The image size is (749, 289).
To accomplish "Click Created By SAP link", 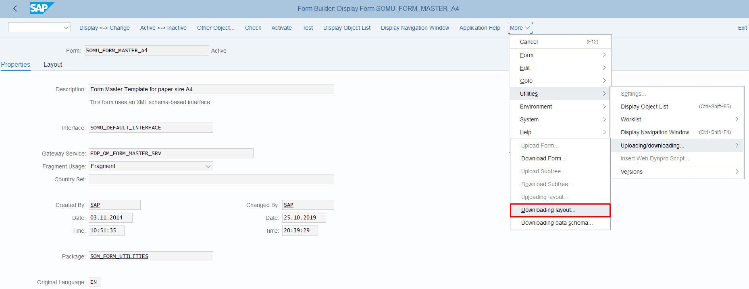I will coord(95,205).
